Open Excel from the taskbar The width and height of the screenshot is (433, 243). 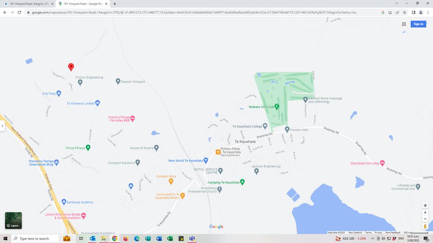tap(170, 238)
